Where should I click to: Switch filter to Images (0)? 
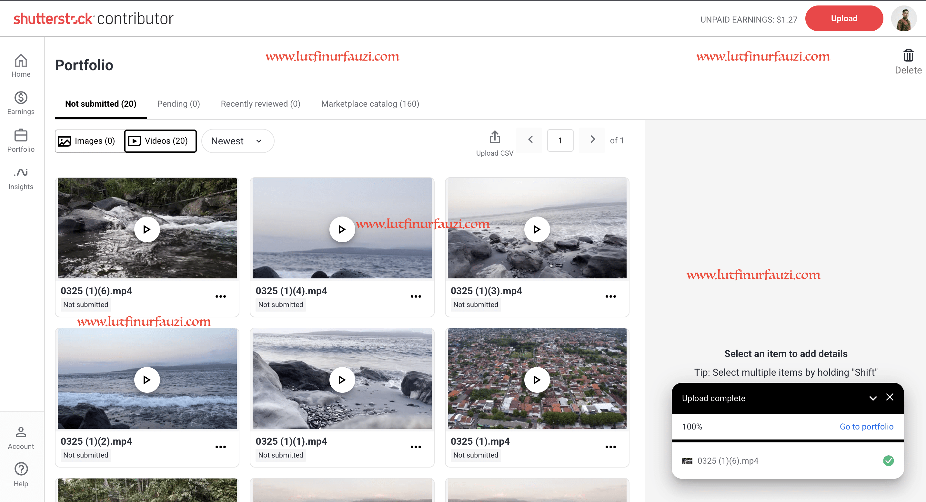[89, 141]
